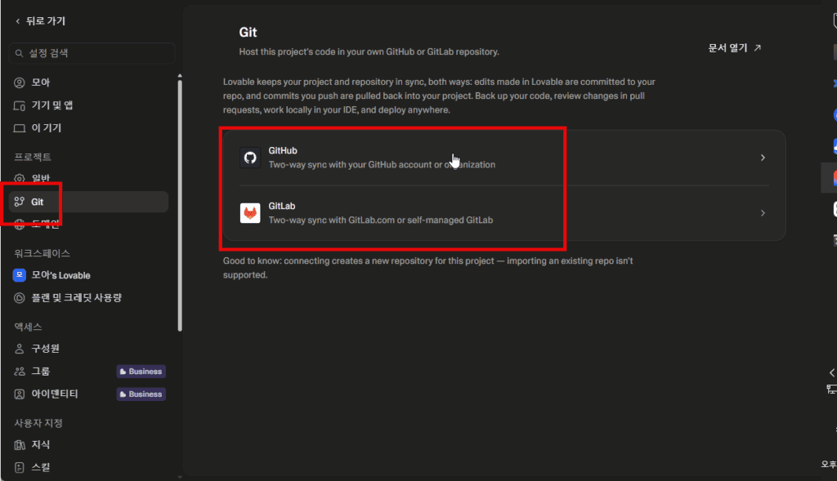Image resolution: width=837 pixels, height=481 pixels.
Task: Click the 플랜 및 크레딧 usage icon
Action: click(20, 298)
